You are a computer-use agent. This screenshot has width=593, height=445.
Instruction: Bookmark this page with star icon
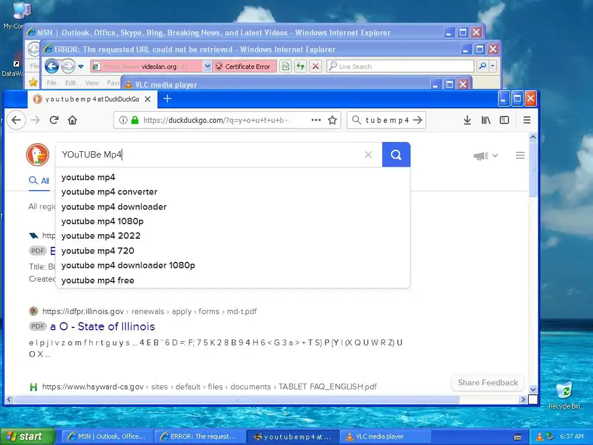point(332,121)
